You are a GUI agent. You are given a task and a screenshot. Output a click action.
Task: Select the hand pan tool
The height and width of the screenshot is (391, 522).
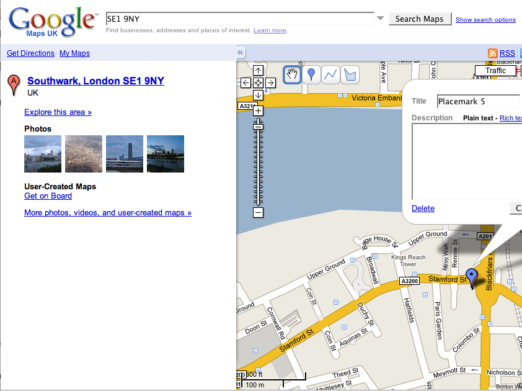tap(293, 75)
